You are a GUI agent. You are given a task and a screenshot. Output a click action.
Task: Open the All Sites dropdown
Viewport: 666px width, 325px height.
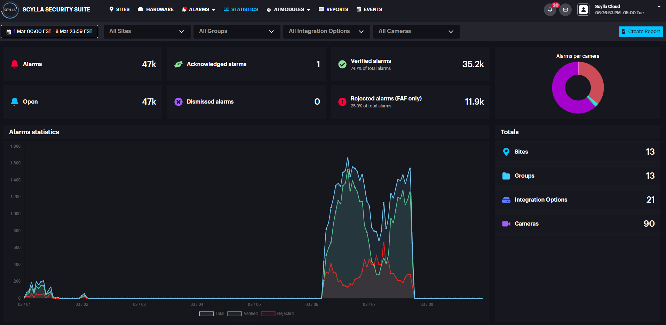pos(147,31)
